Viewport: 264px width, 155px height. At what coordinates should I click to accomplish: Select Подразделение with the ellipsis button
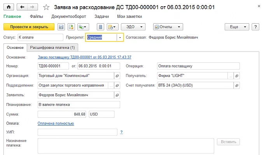tap(111, 86)
